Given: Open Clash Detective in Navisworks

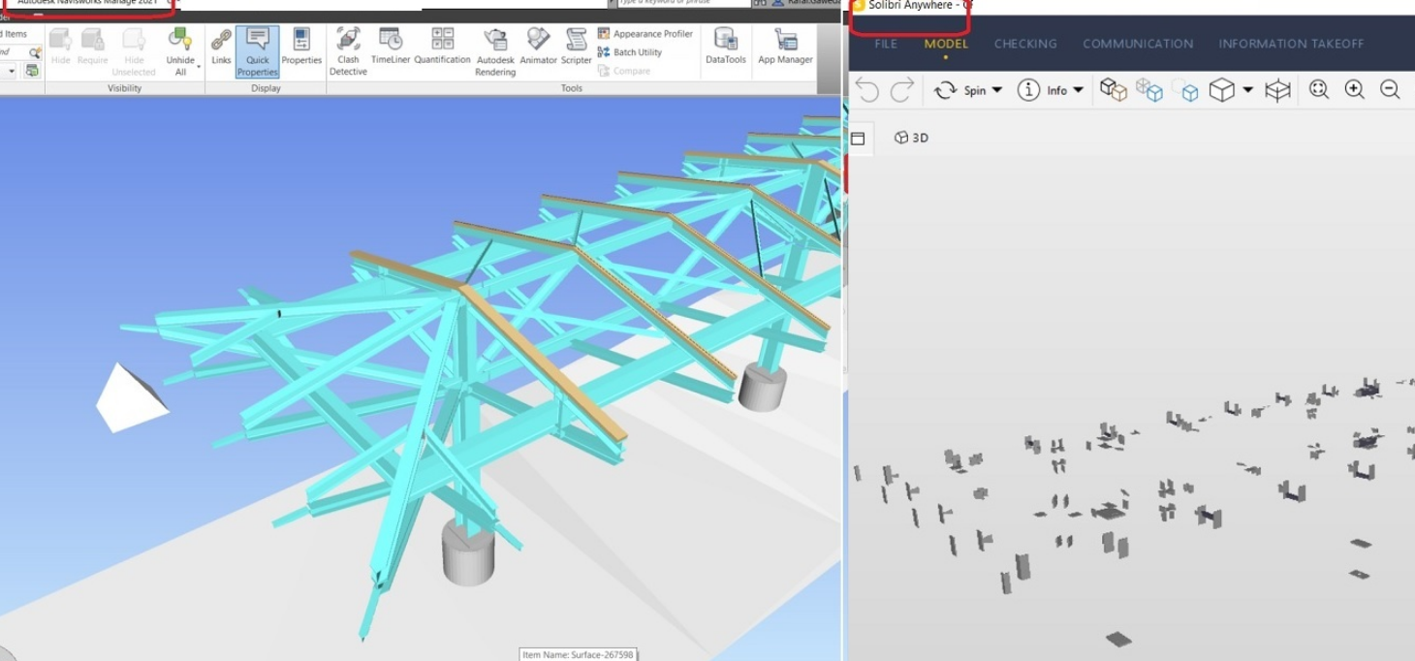Looking at the screenshot, I should pos(348,50).
